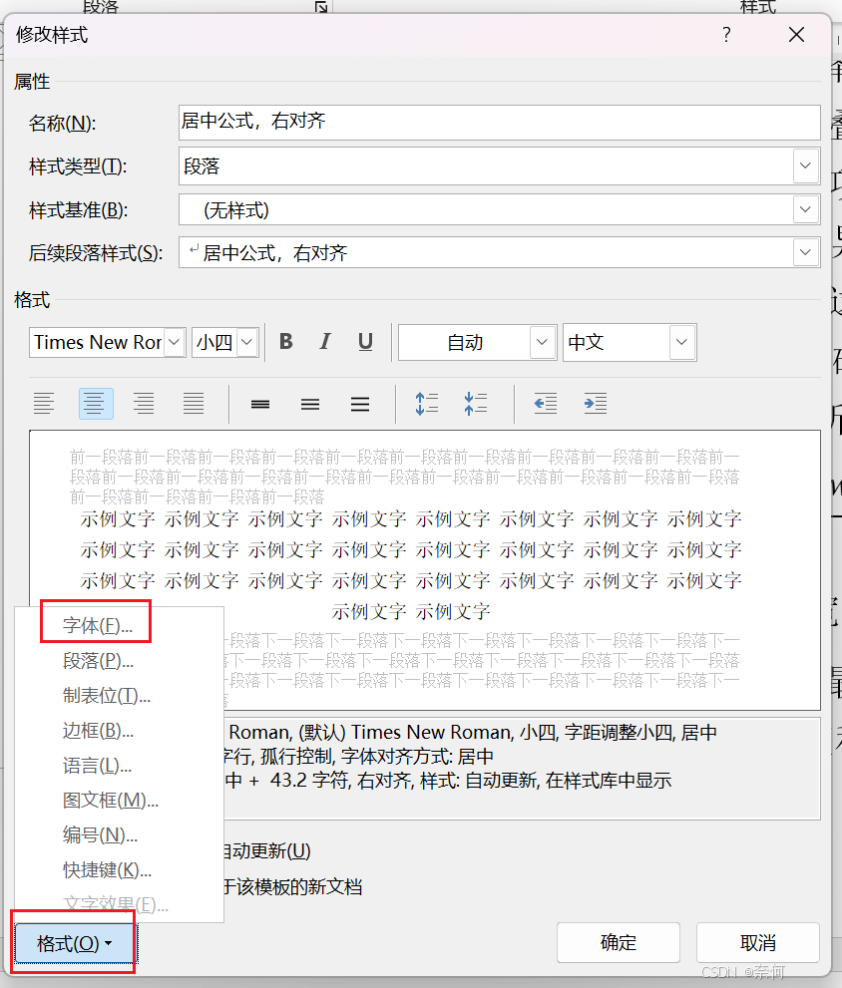Increase indent icon

click(x=595, y=403)
